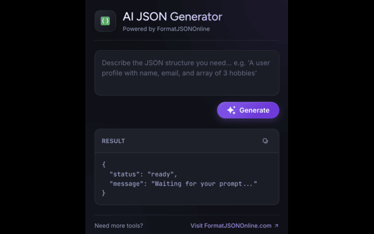Viewport: 374px width, 234px height.
Task: Click the "Waiting for your prompt..." value
Action: [204, 184]
